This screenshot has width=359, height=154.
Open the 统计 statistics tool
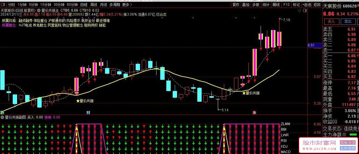click(266, 5)
